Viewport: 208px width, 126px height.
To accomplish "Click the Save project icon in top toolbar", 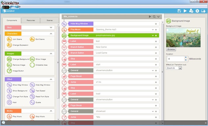I will [x=179, y=11].
